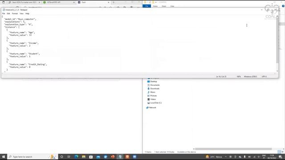The height and width of the screenshot is (160, 285).
Task: Open Share tab in File Explorer ribbon
Action: click(x=164, y=6)
